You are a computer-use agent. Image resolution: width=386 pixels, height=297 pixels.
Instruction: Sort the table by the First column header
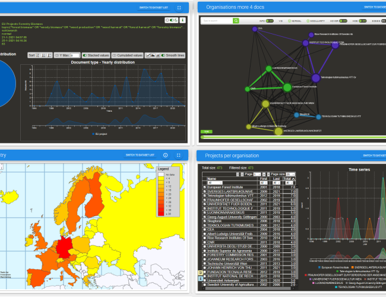[x=264, y=179]
